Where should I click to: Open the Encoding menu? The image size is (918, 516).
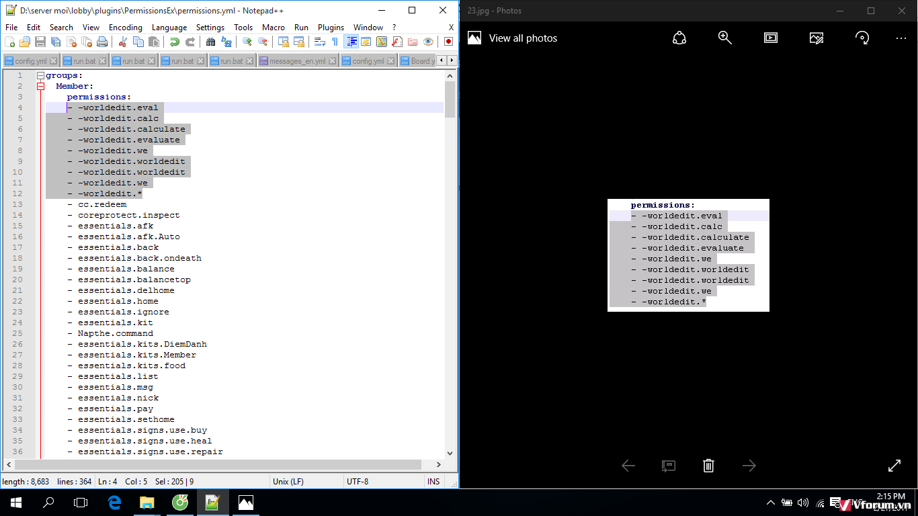[125, 28]
